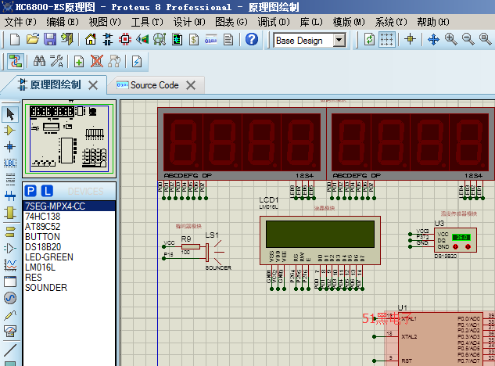Zoom in with the magnifier plus icon
The height and width of the screenshot is (366, 495).
pos(450,39)
